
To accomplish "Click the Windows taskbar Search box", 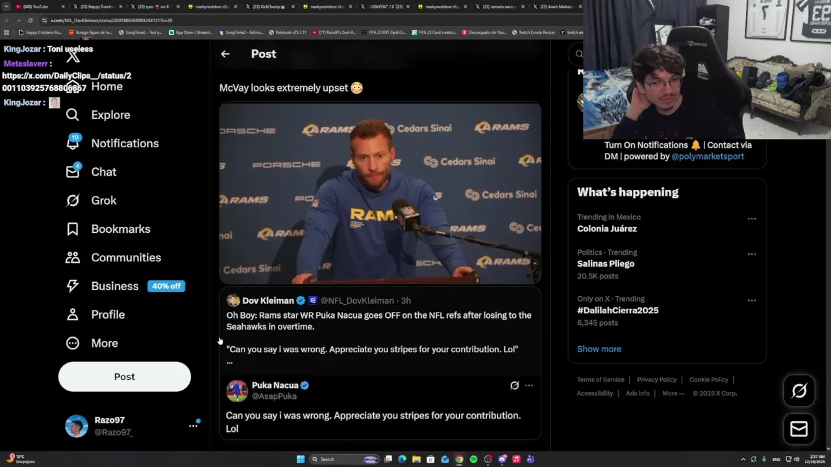I will click(343, 459).
